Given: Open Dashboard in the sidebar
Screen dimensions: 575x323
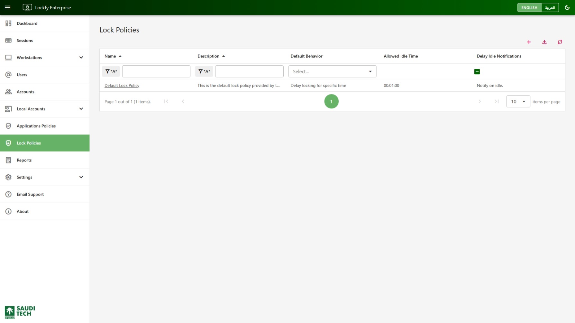Looking at the screenshot, I should coord(45,23).
